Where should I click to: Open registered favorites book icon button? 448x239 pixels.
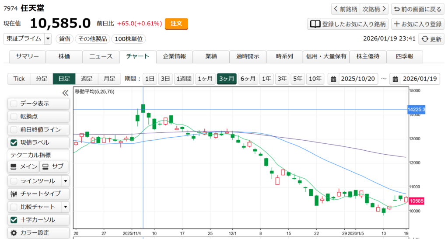(x=315, y=24)
